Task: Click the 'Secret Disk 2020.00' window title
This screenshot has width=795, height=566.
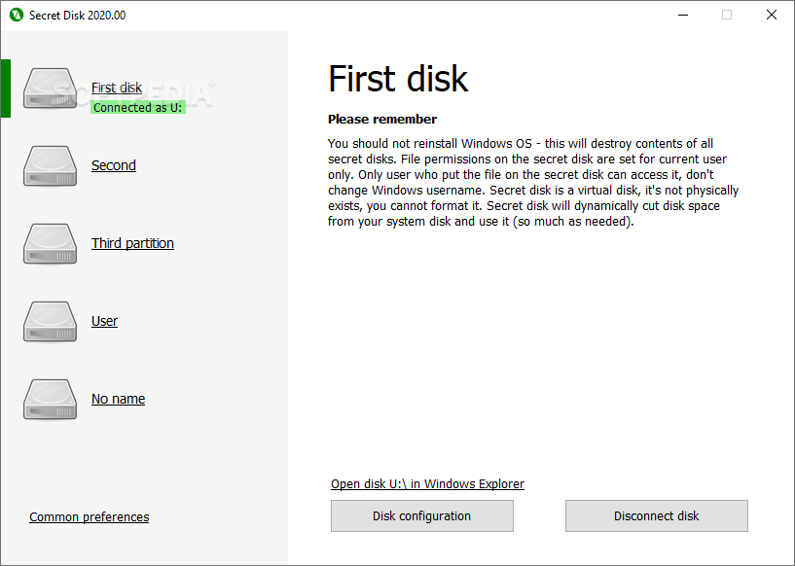Action: (78, 16)
